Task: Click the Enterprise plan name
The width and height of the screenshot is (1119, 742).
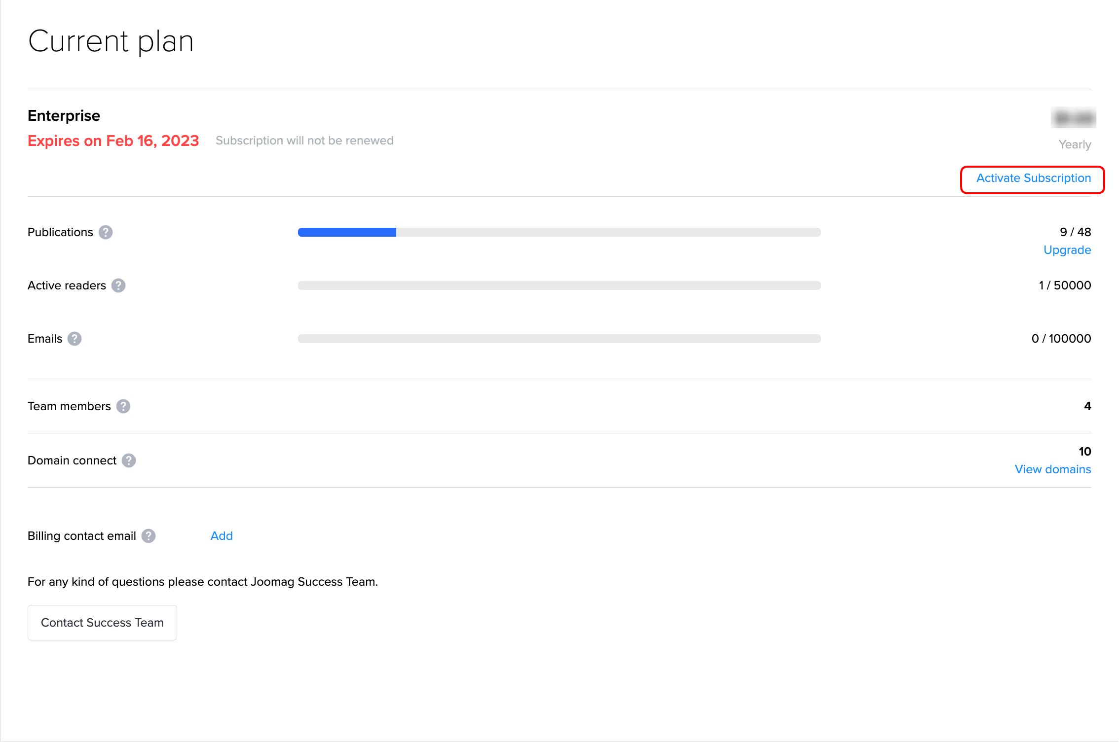Action: 64,116
